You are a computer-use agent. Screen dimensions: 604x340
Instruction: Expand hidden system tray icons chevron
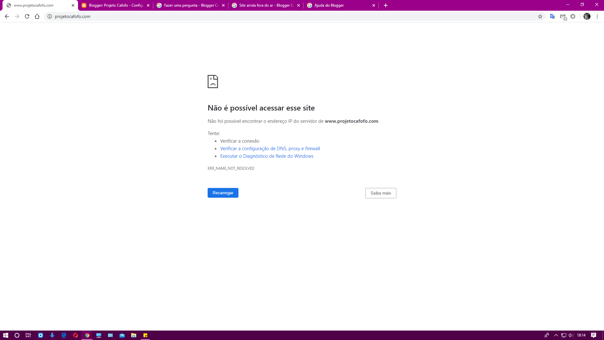point(556,335)
